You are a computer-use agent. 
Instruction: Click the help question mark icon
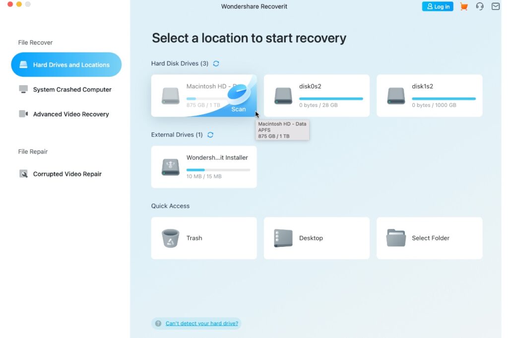158,323
